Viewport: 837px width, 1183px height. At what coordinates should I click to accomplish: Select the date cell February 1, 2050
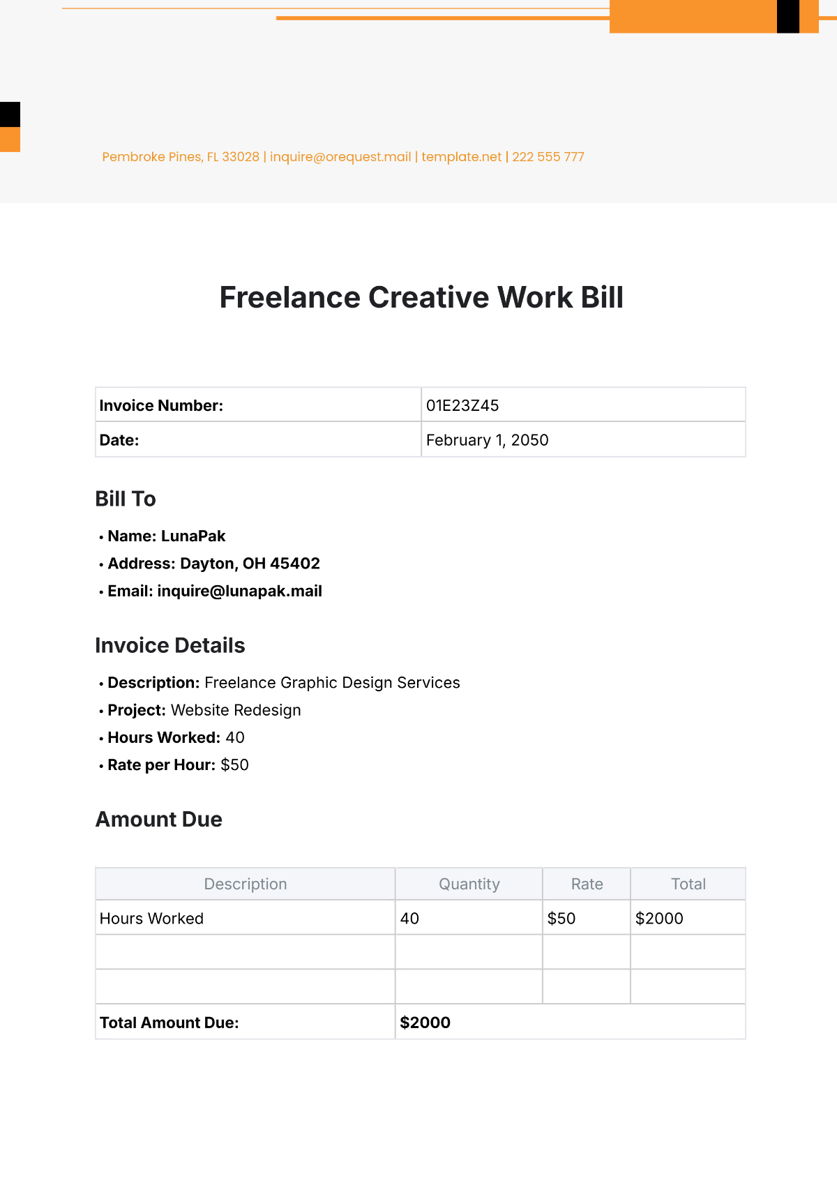[x=583, y=439]
